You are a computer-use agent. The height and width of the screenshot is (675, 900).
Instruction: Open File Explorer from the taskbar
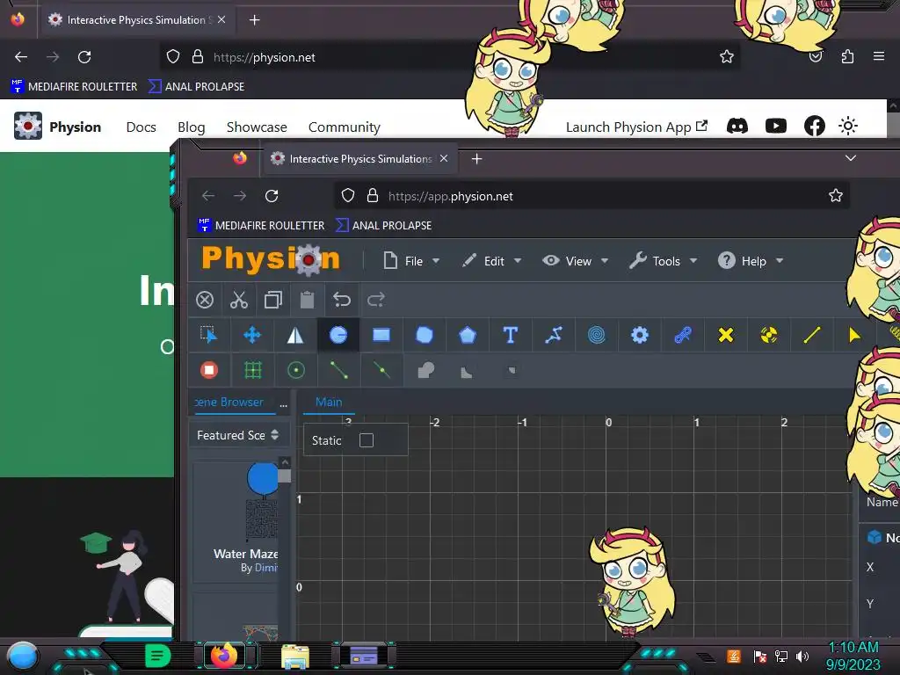tap(295, 656)
